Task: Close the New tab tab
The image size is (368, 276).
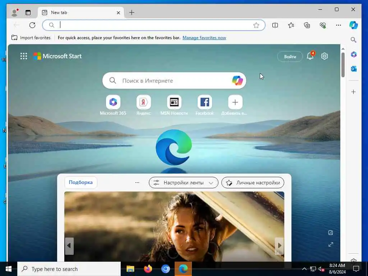Action: pos(118,13)
